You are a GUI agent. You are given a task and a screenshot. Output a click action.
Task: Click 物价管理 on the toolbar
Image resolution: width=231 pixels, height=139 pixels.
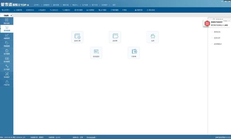tap(78, 10)
